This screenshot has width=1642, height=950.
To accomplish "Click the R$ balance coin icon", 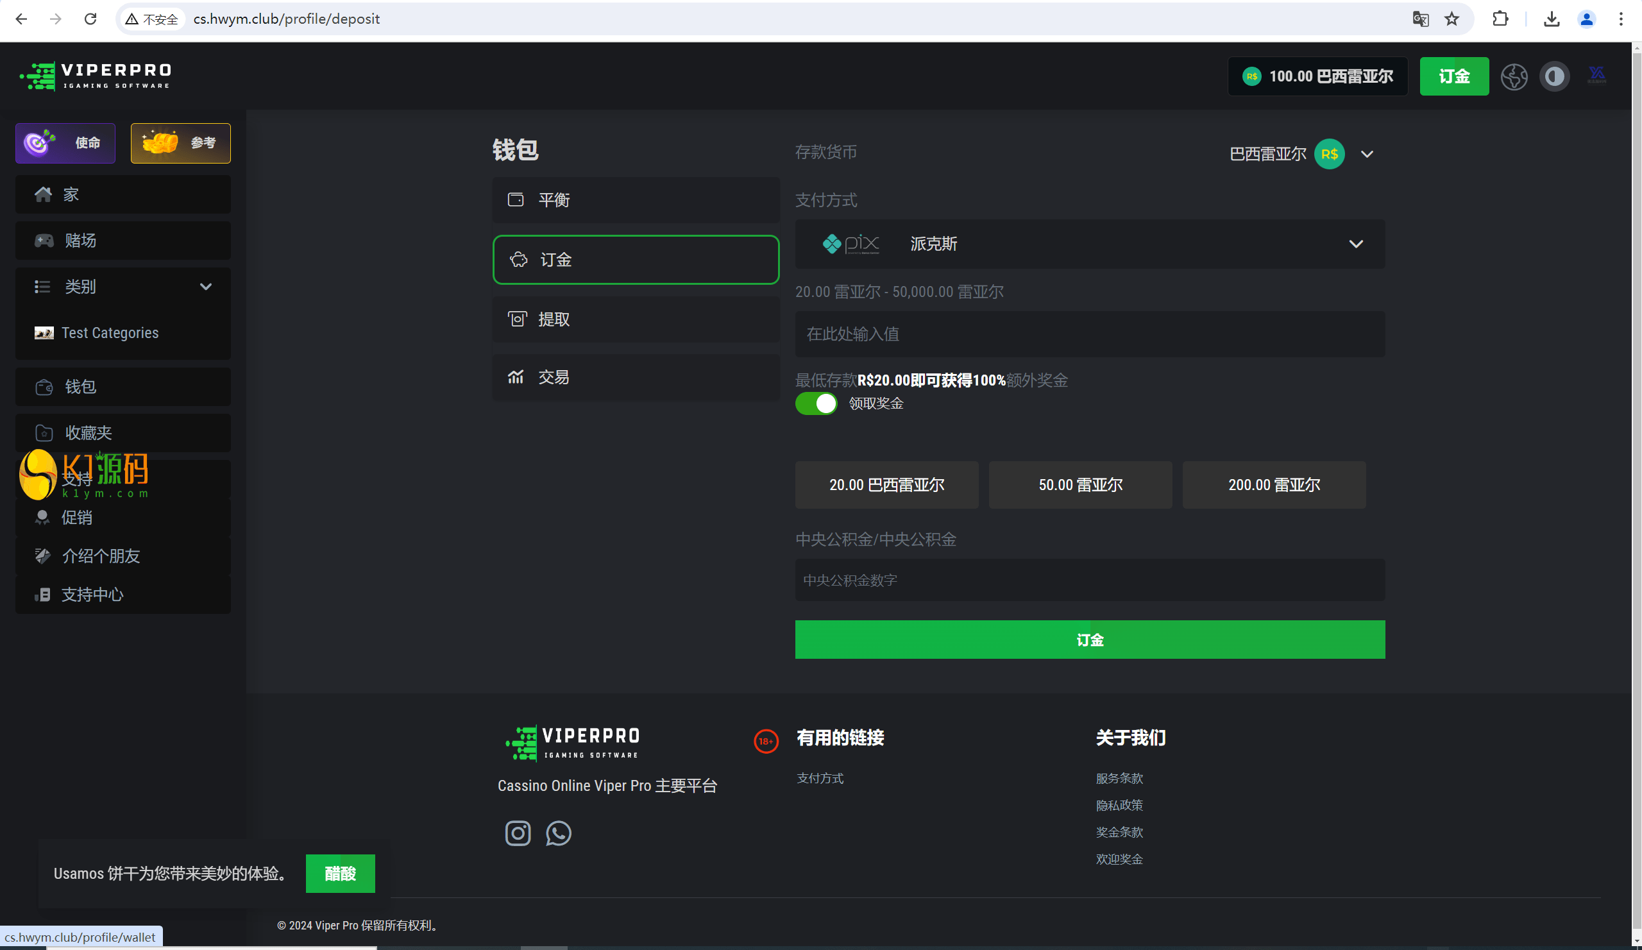I will (1251, 76).
